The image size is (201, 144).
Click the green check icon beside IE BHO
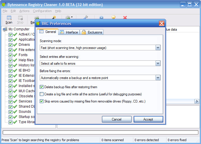tap(15, 70)
